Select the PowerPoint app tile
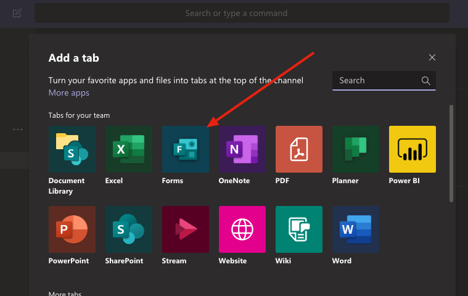This screenshot has height=296, width=468. [x=72, y=229]
